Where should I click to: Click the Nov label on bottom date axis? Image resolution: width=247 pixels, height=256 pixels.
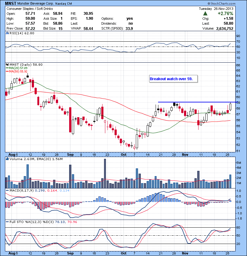[x=185, y=253]
